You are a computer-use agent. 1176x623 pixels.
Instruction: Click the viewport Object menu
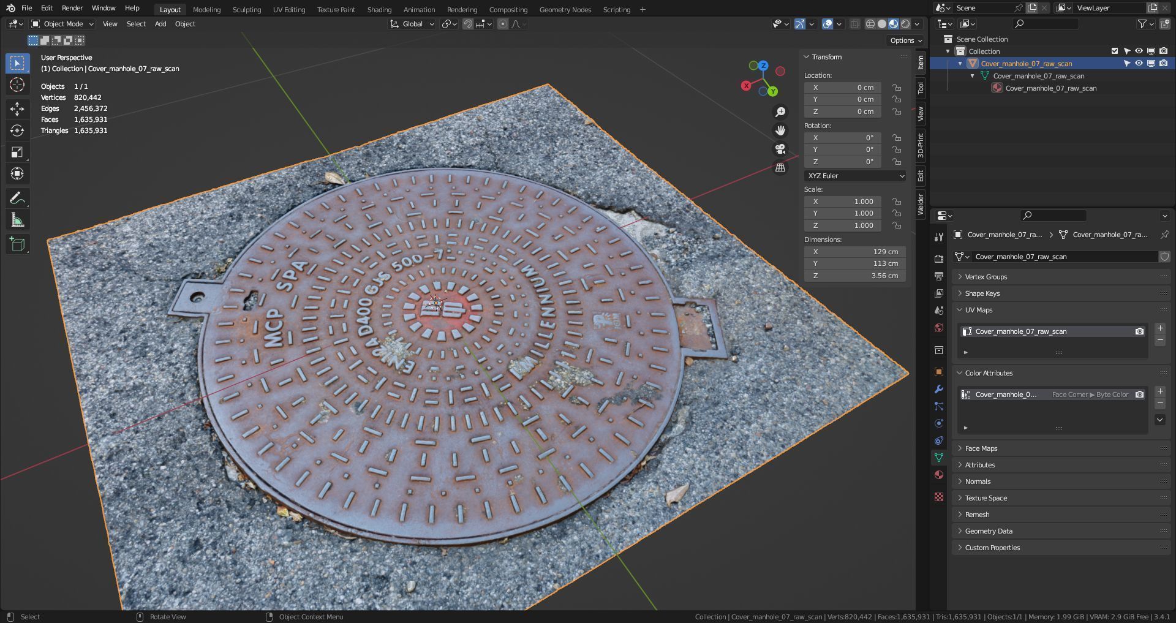coord(185,24)
